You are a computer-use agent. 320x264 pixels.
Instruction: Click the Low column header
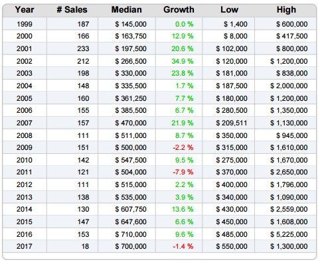230,10
